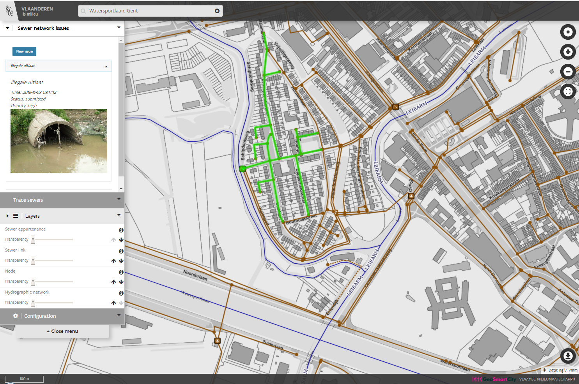Collapse Sewer network issues panel

click(7, 28)
